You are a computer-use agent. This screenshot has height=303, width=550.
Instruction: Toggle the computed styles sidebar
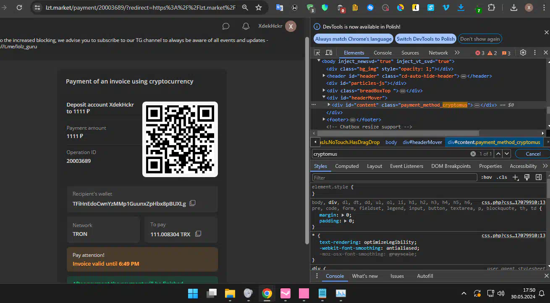coord(539,177)
